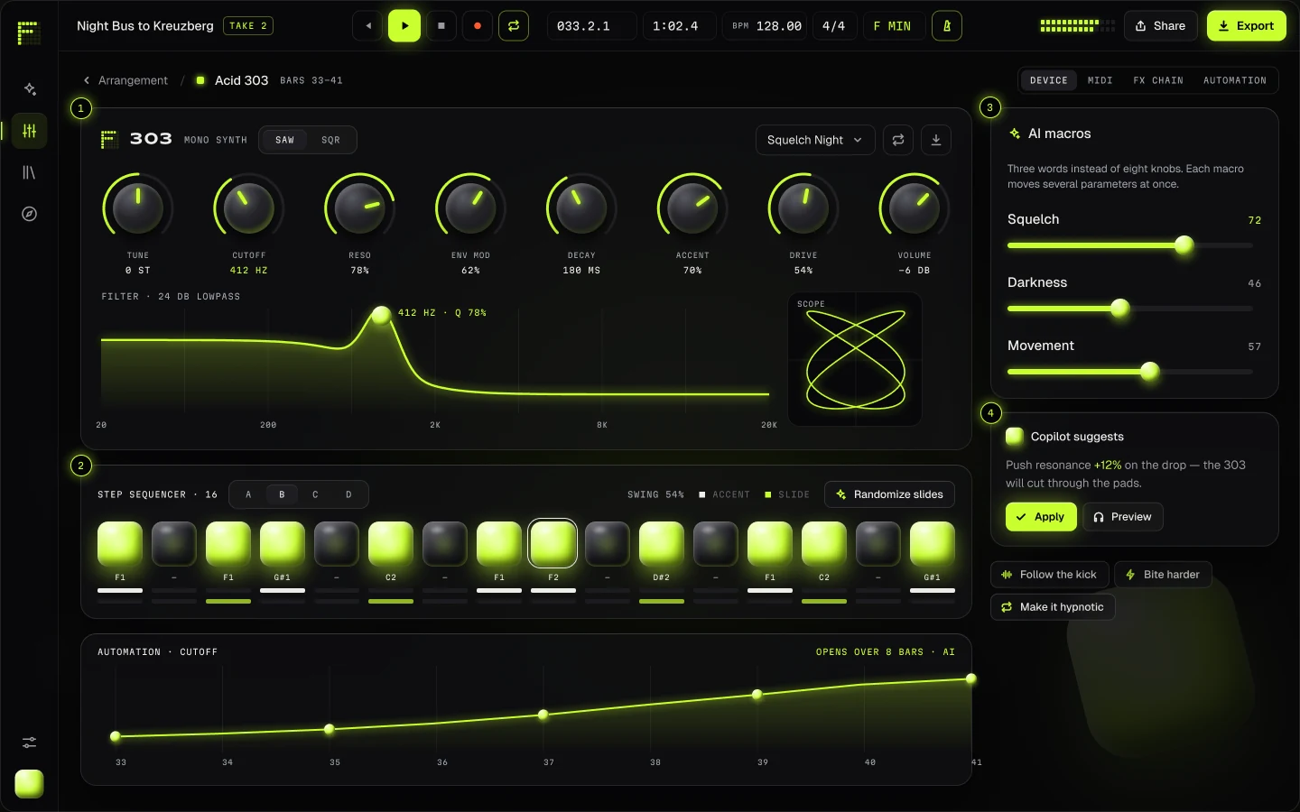Select sequencer pattern D

348,494
